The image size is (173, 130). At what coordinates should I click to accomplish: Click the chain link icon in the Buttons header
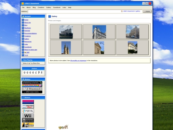23,98
